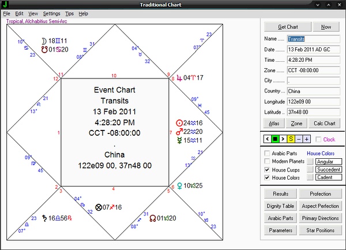Click the Latitude field 37n48 00

click(313, 112)
